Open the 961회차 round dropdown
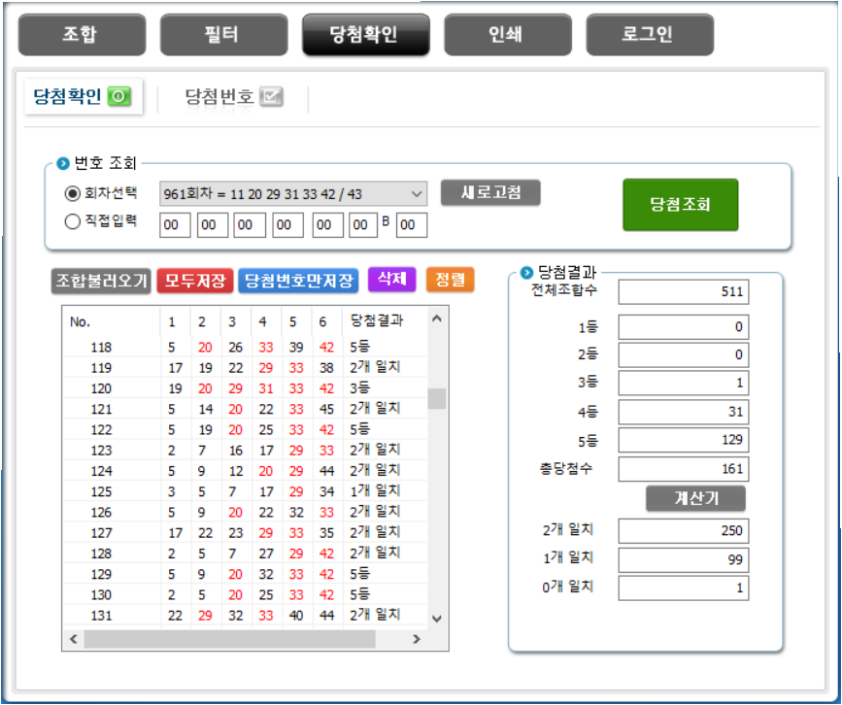The height and width of the screenshot is (705, 842). 291,193
